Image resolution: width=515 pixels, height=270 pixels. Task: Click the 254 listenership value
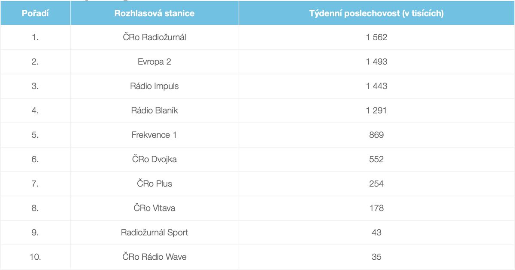tap(376, 184)
